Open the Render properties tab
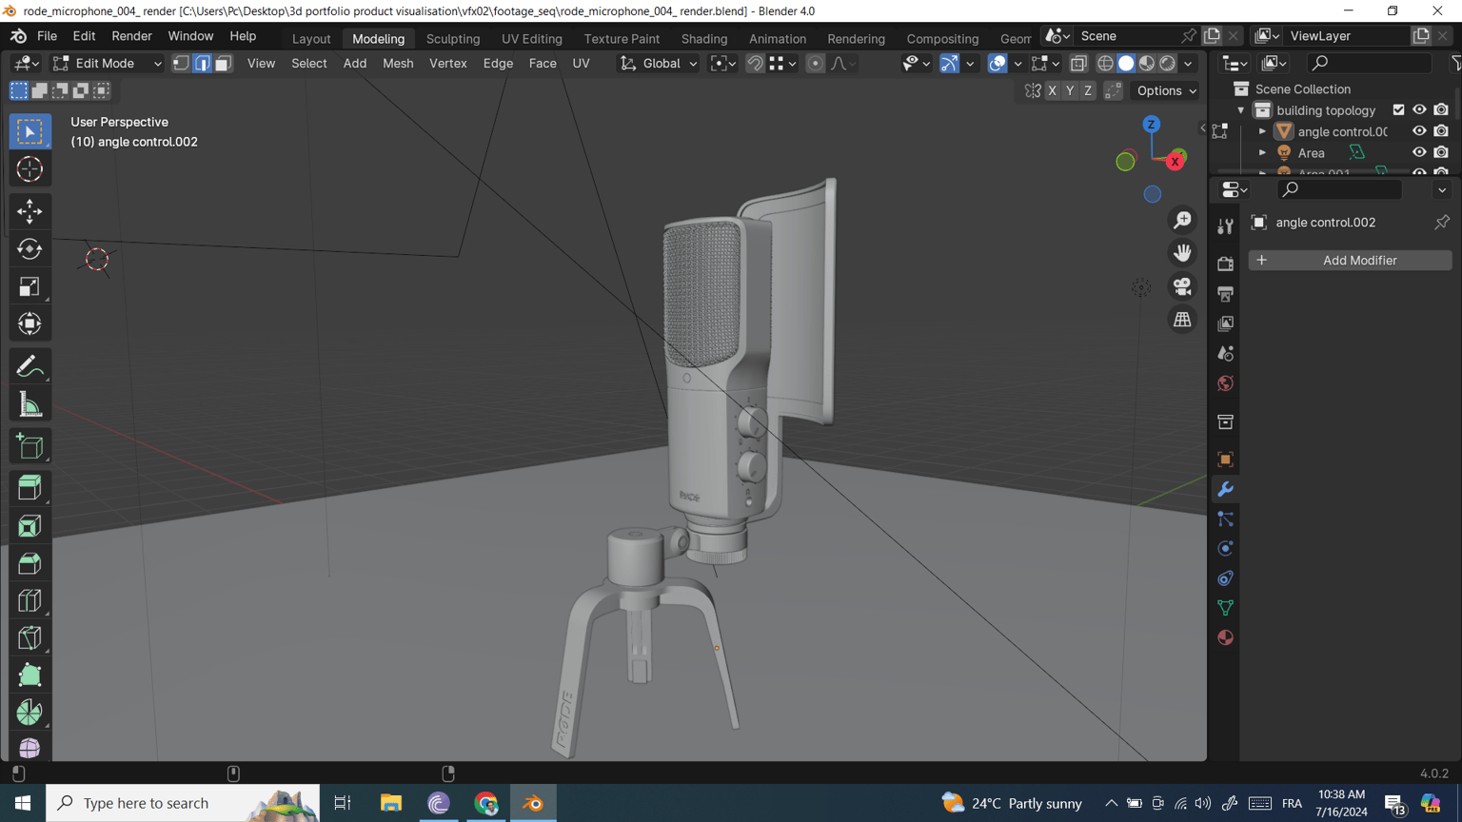The width and height of the screenshot is (1462, 822). coord(1225,264)
